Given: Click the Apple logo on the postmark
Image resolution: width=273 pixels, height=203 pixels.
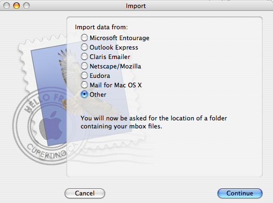Looking at the screenshot, I should click(51, 126).
